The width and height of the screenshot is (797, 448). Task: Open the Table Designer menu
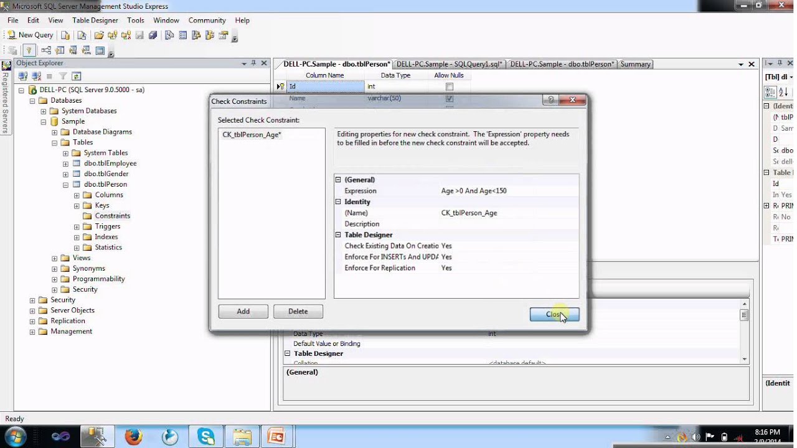pyautogui.click(x=95, y=21)
